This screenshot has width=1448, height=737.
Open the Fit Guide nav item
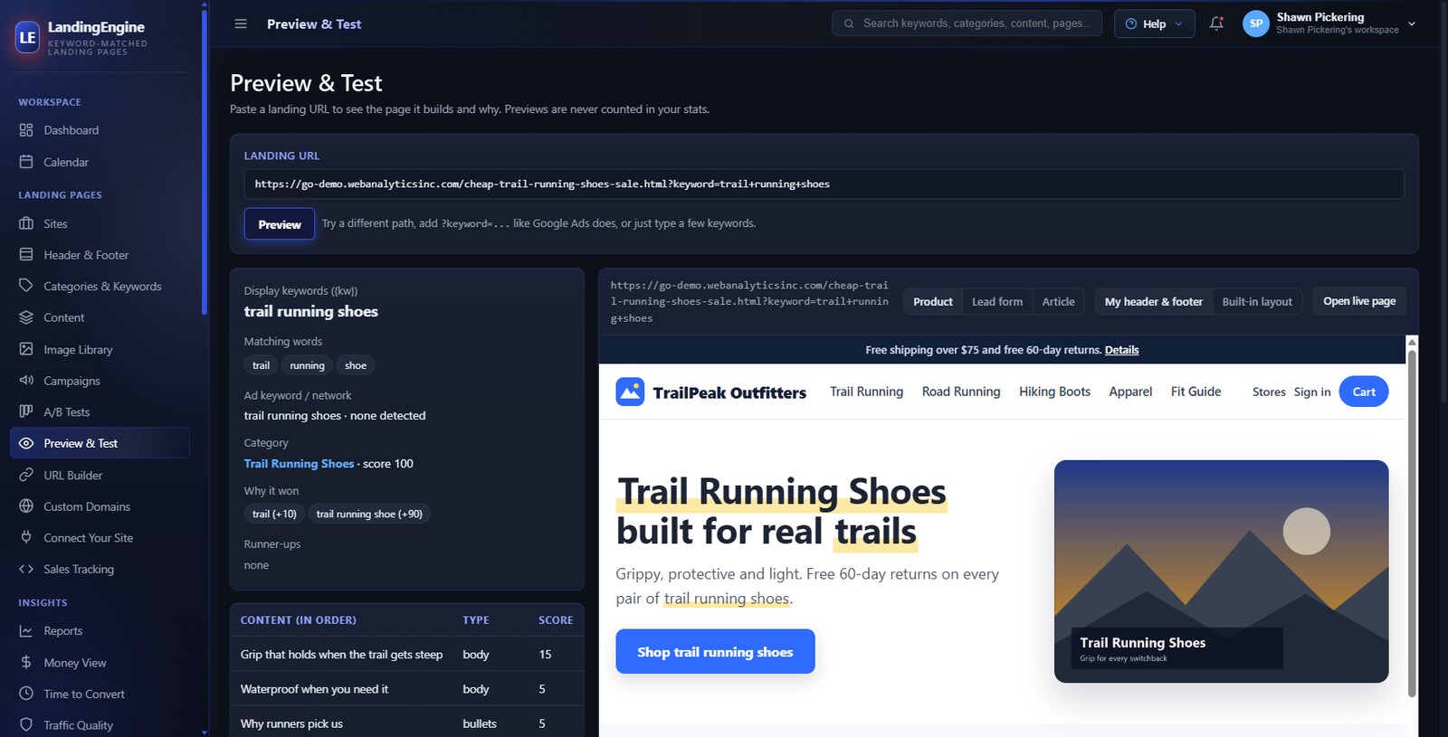(x=1196, y=392)
